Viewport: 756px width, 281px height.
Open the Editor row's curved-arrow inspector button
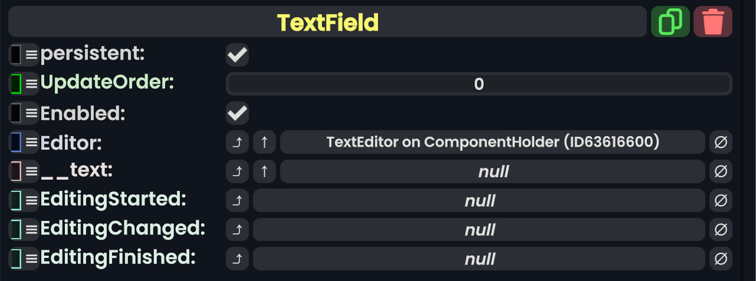coord(238,142)
